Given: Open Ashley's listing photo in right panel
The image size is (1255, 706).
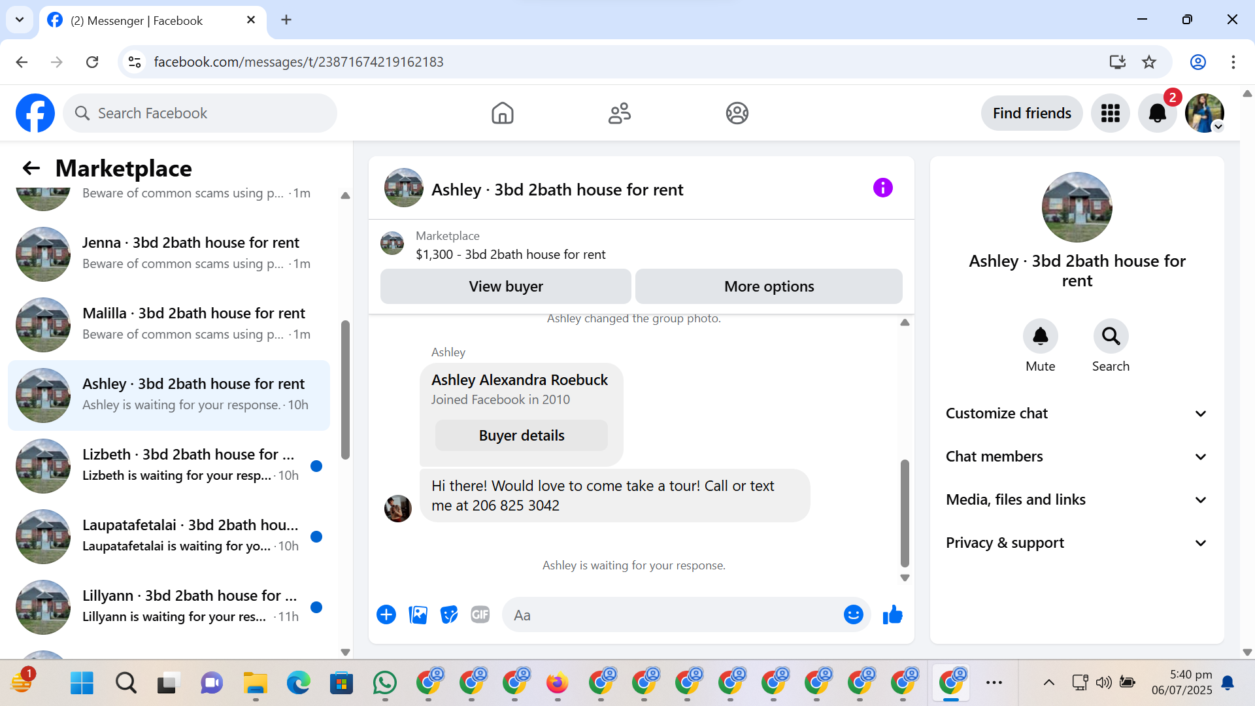Looking at the screenshot, I should 1077,207.
